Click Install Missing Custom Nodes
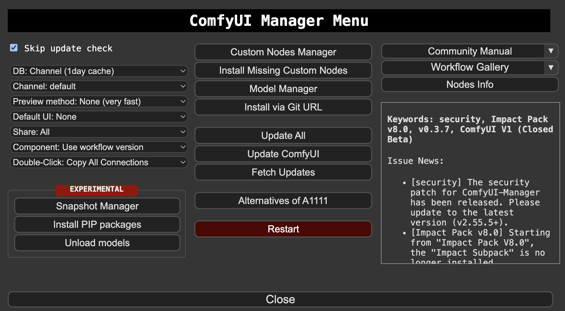The width and height of the screenshot is (565, 311). pyautogui.click(x=283, y=70)
